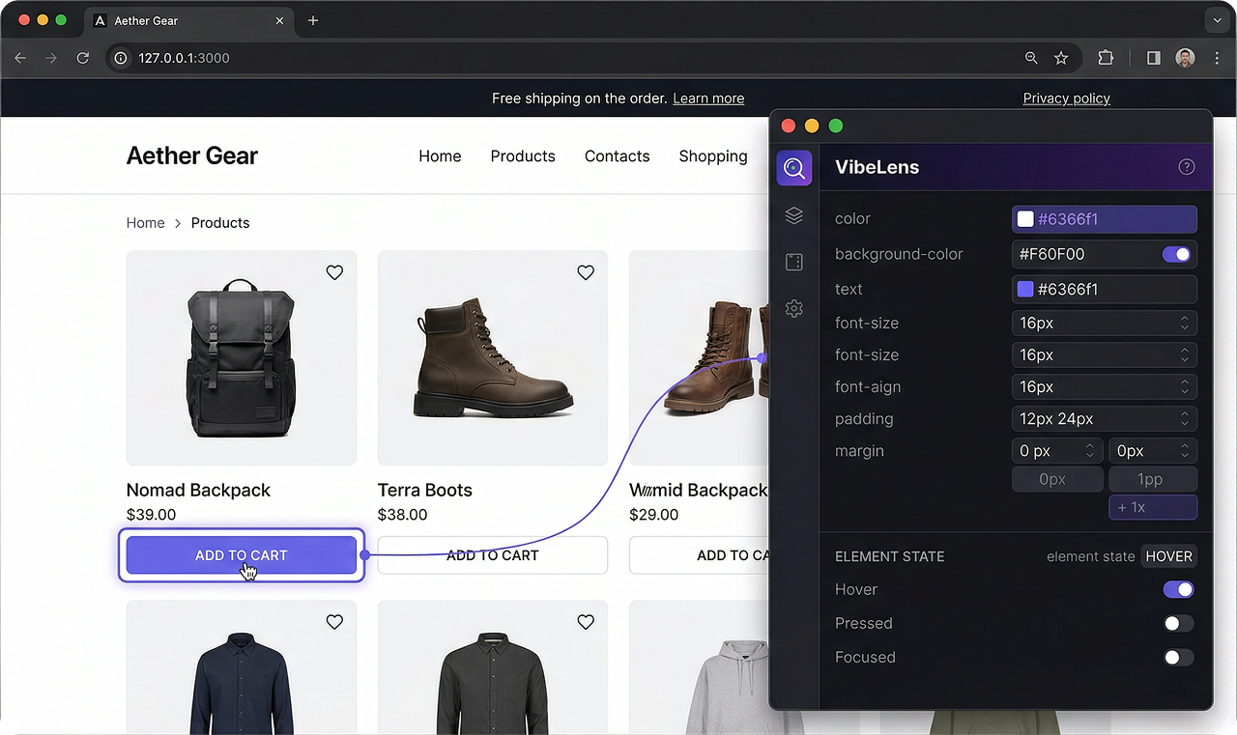The height and width of the screenshot is (735, 1237).
Task: Open the Learn more shipping link
Action: [708, 98]
